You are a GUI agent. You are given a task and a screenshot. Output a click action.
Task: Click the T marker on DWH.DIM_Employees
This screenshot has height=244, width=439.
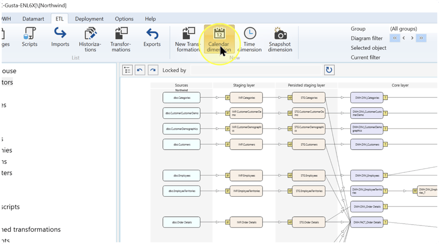(x=385, y=175)
